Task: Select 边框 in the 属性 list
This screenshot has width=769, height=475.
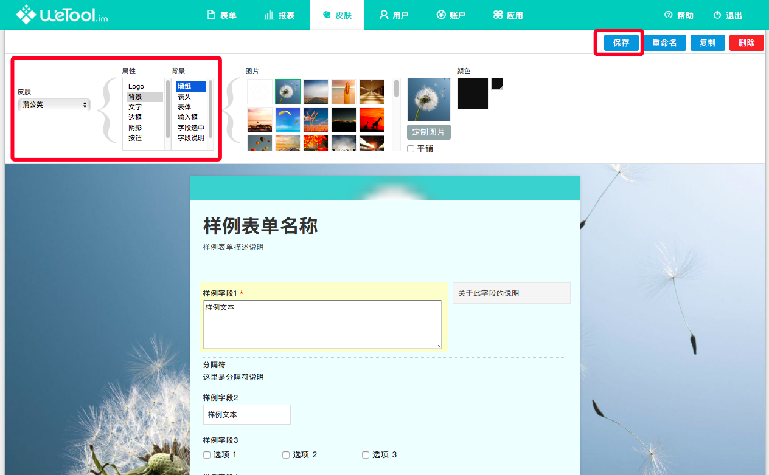Action: click(x=145, y=117)
